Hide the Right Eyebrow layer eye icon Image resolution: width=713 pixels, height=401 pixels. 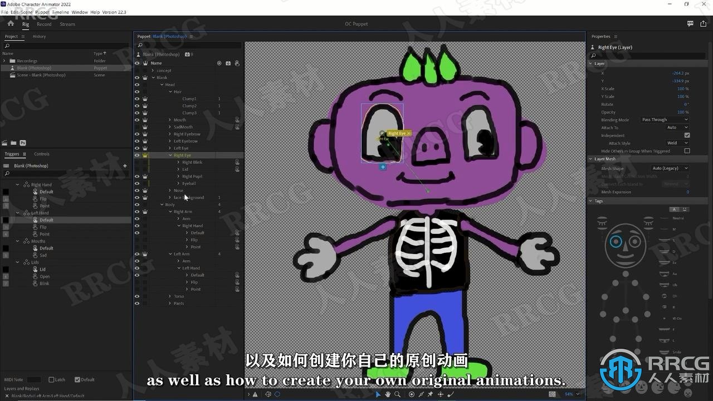pos(137,134)
